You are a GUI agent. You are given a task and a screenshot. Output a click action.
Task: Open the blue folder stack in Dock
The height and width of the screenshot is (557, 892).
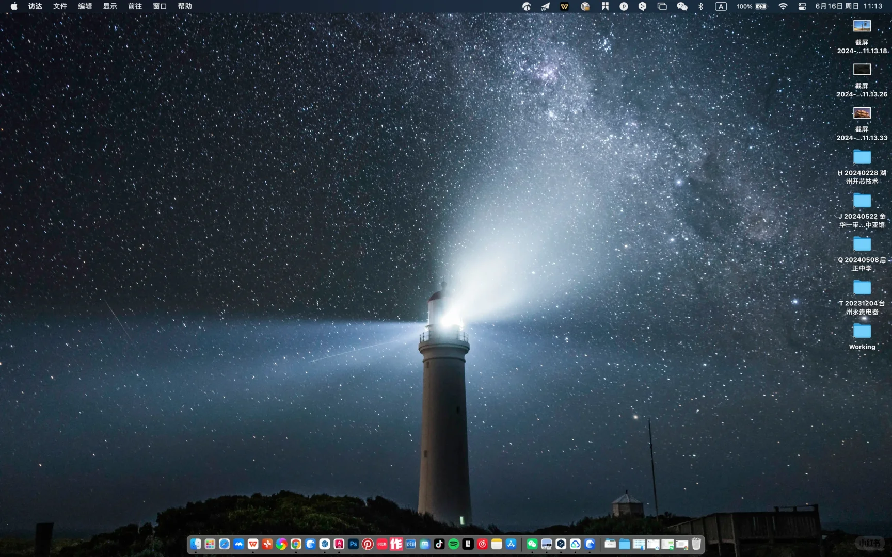coord(624,544)
